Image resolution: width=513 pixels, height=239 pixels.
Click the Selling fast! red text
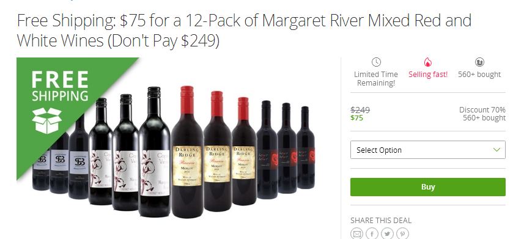point(428,75)
